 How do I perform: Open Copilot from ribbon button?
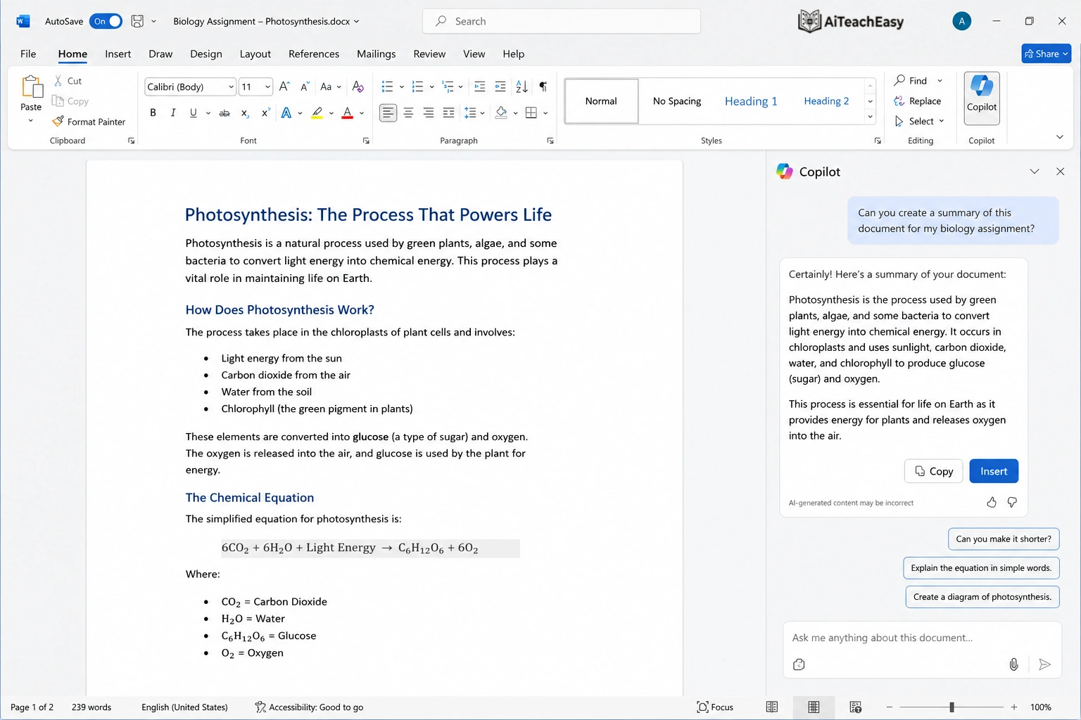pos(982,98)
